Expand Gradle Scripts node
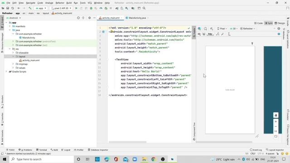This screenshot has width=290, height=163. point(6,72)
